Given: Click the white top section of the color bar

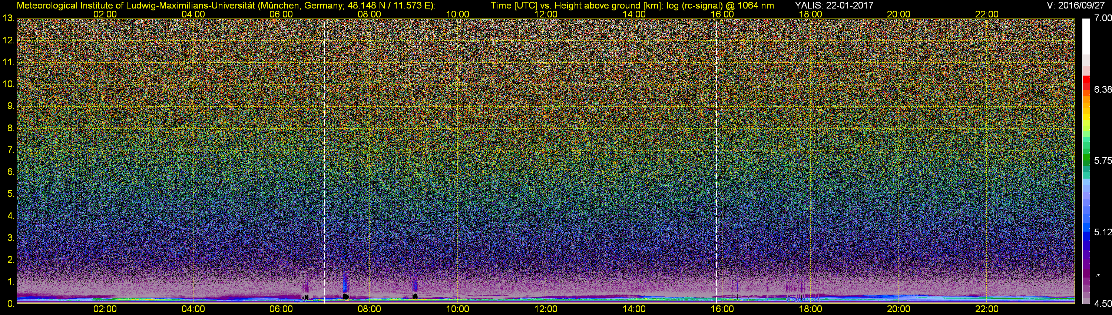Looking at the screenshot, I should pos(1086,39).
